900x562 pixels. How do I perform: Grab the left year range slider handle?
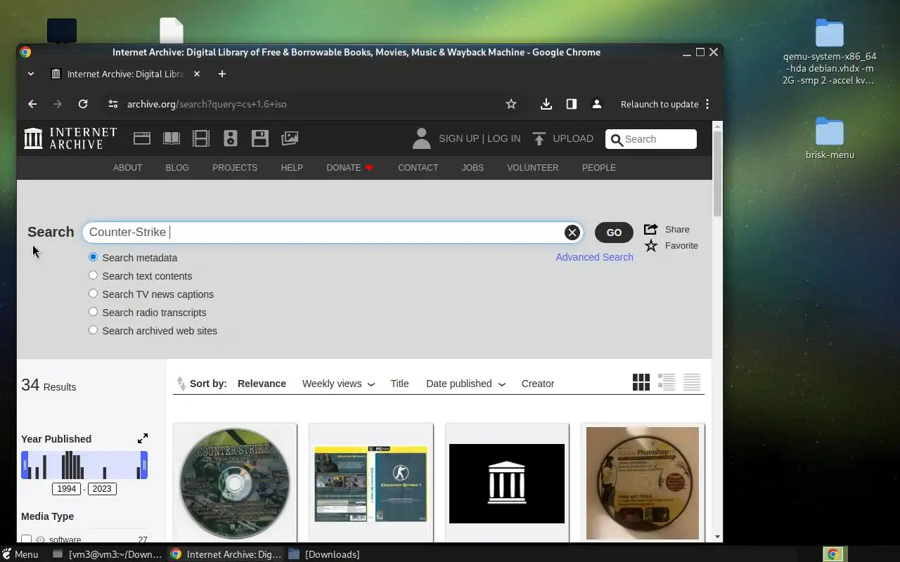tap(25, 465)
